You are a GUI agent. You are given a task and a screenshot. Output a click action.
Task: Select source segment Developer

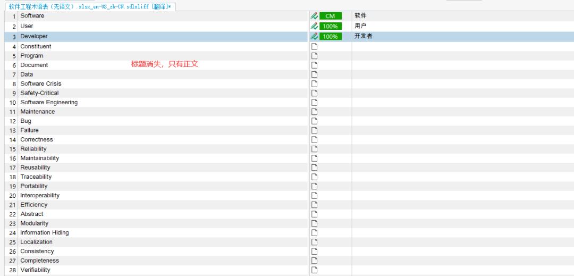click(x=34, y=36)
